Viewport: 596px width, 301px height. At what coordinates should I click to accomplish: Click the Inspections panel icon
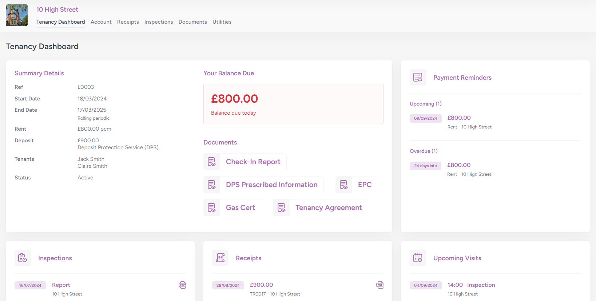[x=23, y=258]
